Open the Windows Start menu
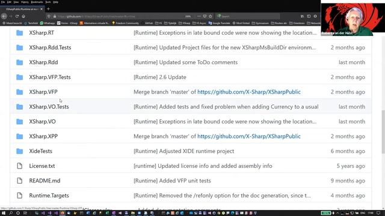385x216 pixels. [x=4, y=213]
